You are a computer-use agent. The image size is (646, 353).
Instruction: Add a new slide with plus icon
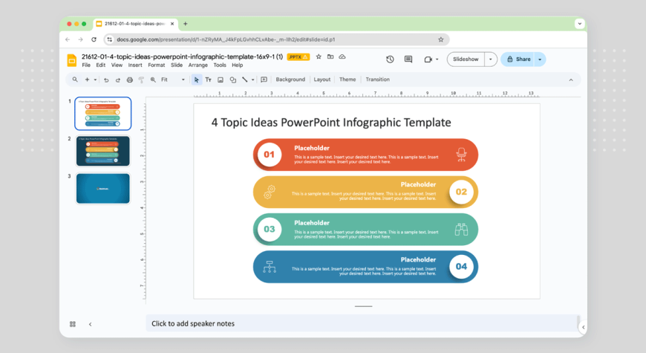pos(87,80)
